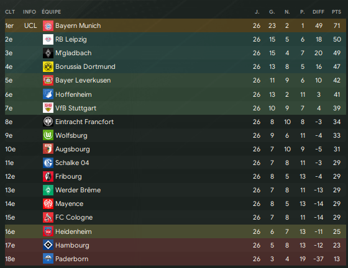Open the Bayer Leverkusen team link
The height and width of the screenshot is (268, 348).
[x=83, y=80]
